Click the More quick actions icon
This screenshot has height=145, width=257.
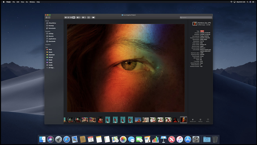click(208, 120)
